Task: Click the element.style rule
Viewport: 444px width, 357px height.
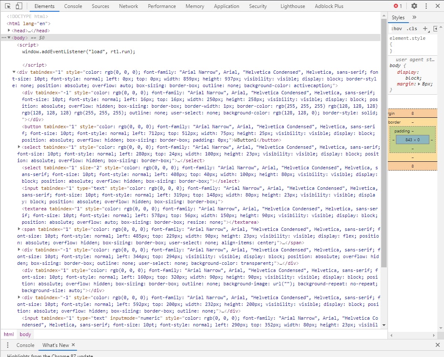Action: 407,38
